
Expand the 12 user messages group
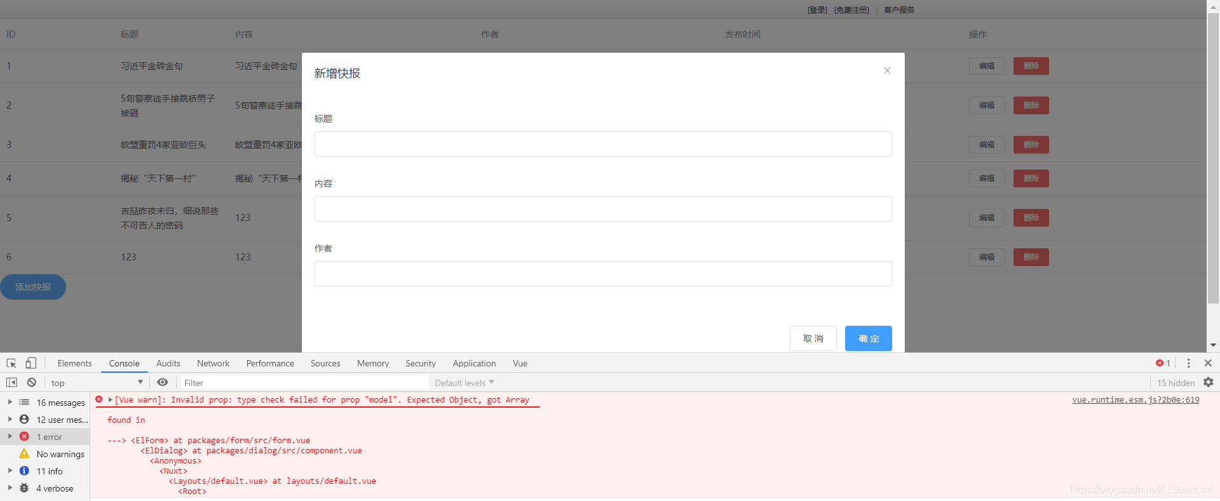coord(10,419)
